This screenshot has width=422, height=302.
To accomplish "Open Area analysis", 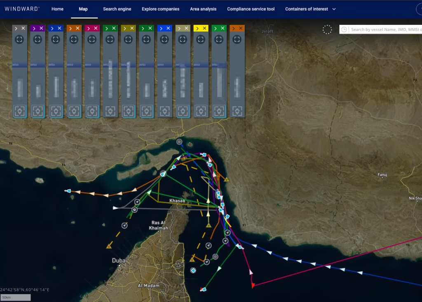I will click(x=203, y=9).
